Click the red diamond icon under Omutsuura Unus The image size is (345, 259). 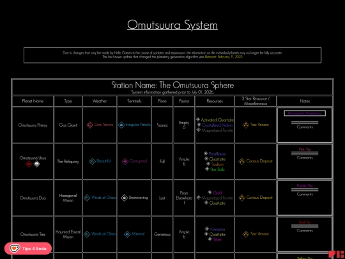pyautogui.click(x=29, y=164)
